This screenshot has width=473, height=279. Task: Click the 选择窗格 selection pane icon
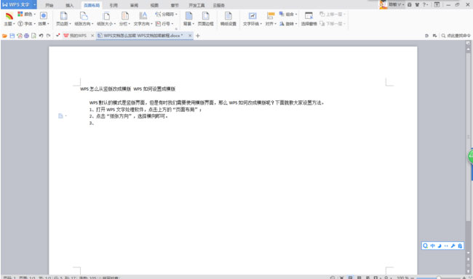(x=309, y=16)
